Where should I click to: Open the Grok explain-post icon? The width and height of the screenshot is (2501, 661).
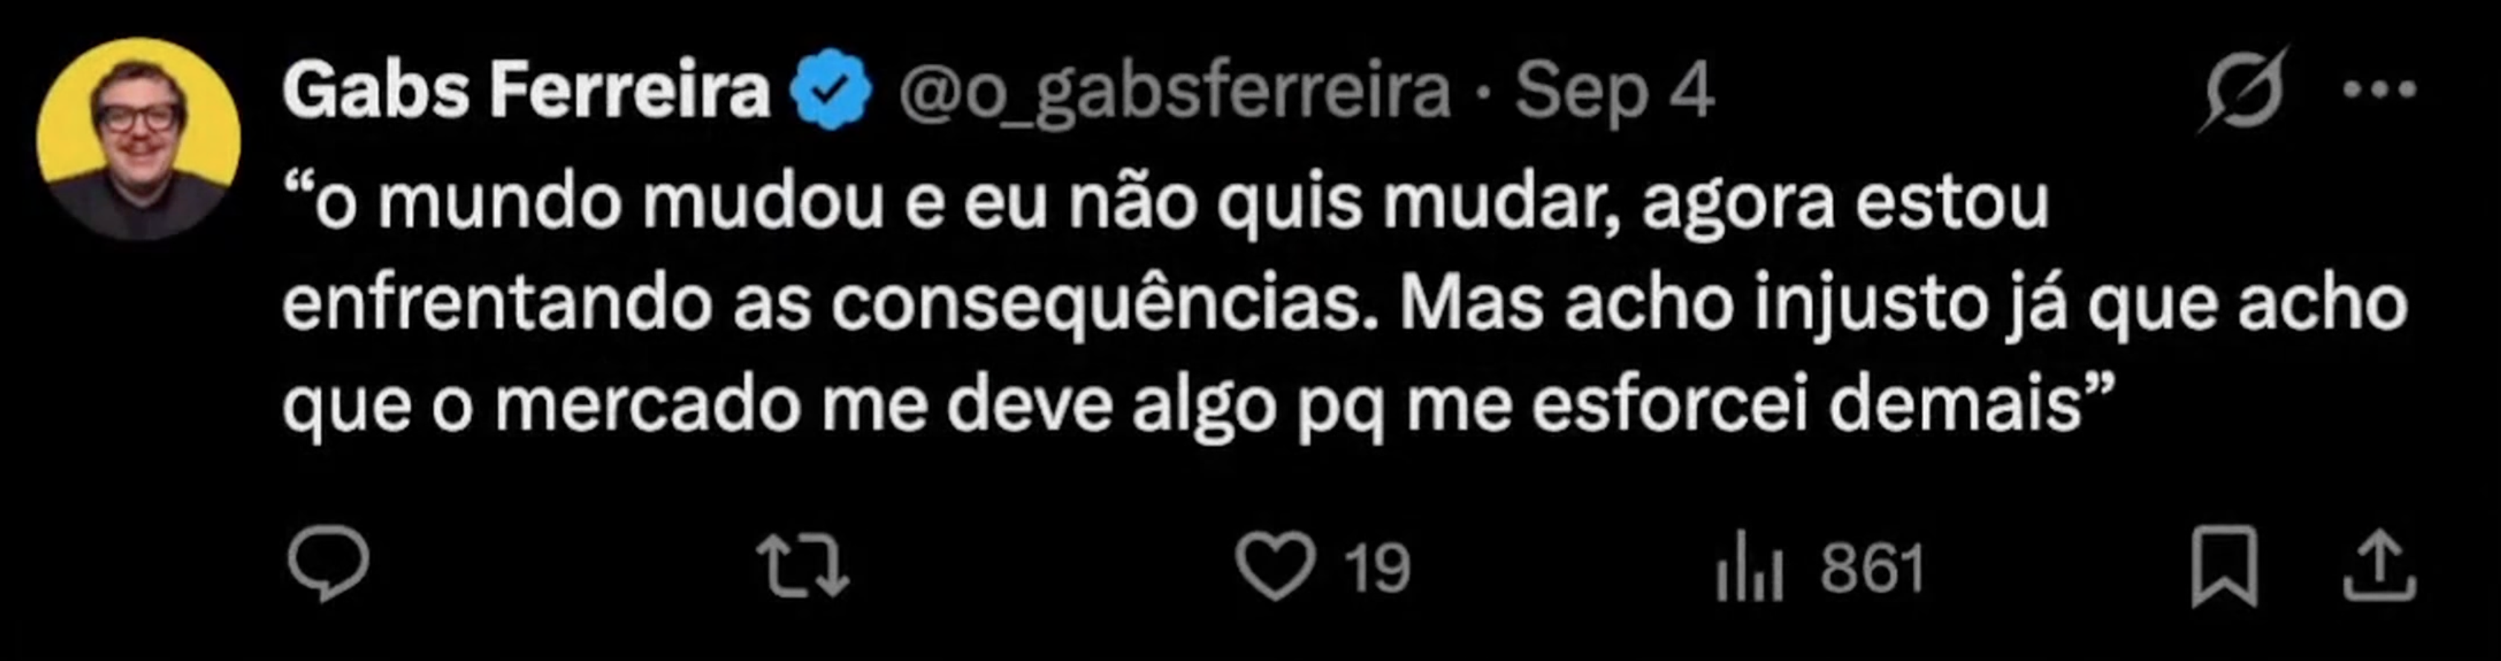(x=2244, y=90)
